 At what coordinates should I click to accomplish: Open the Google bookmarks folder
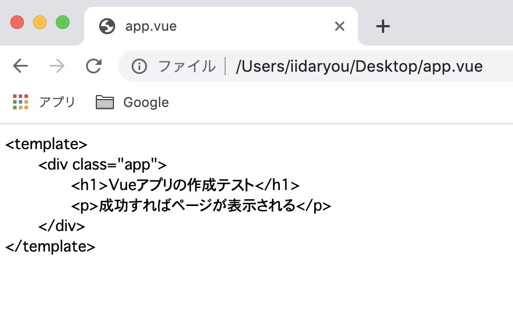coord(132,102)
